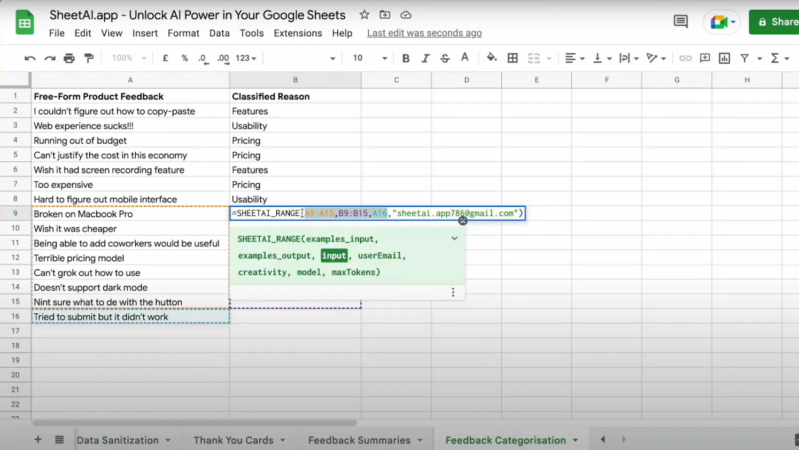Click move to folder icon

click(x=385, y=15)
